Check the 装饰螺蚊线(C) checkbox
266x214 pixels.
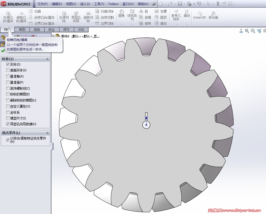(8, 88)
